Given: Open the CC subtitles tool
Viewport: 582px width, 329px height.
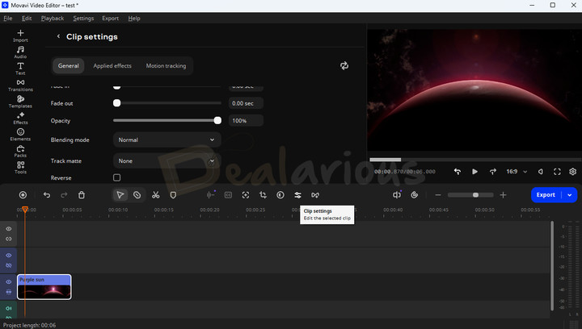Looking at the screenshot, I should point(228,195).
